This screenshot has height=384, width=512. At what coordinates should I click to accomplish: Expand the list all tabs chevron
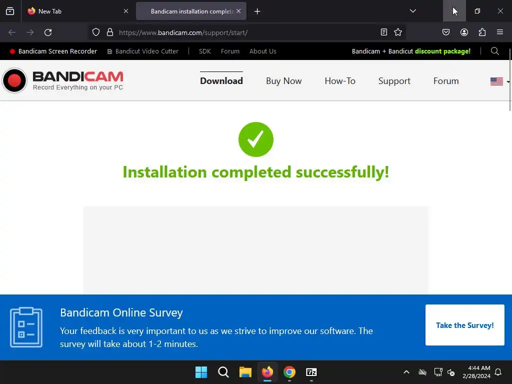412,11
